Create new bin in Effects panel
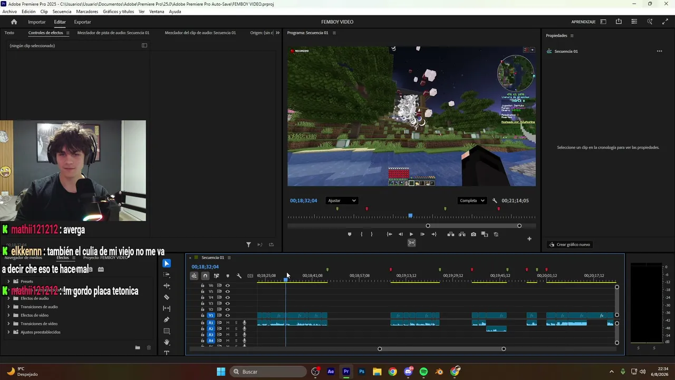 tap(138, 347)
